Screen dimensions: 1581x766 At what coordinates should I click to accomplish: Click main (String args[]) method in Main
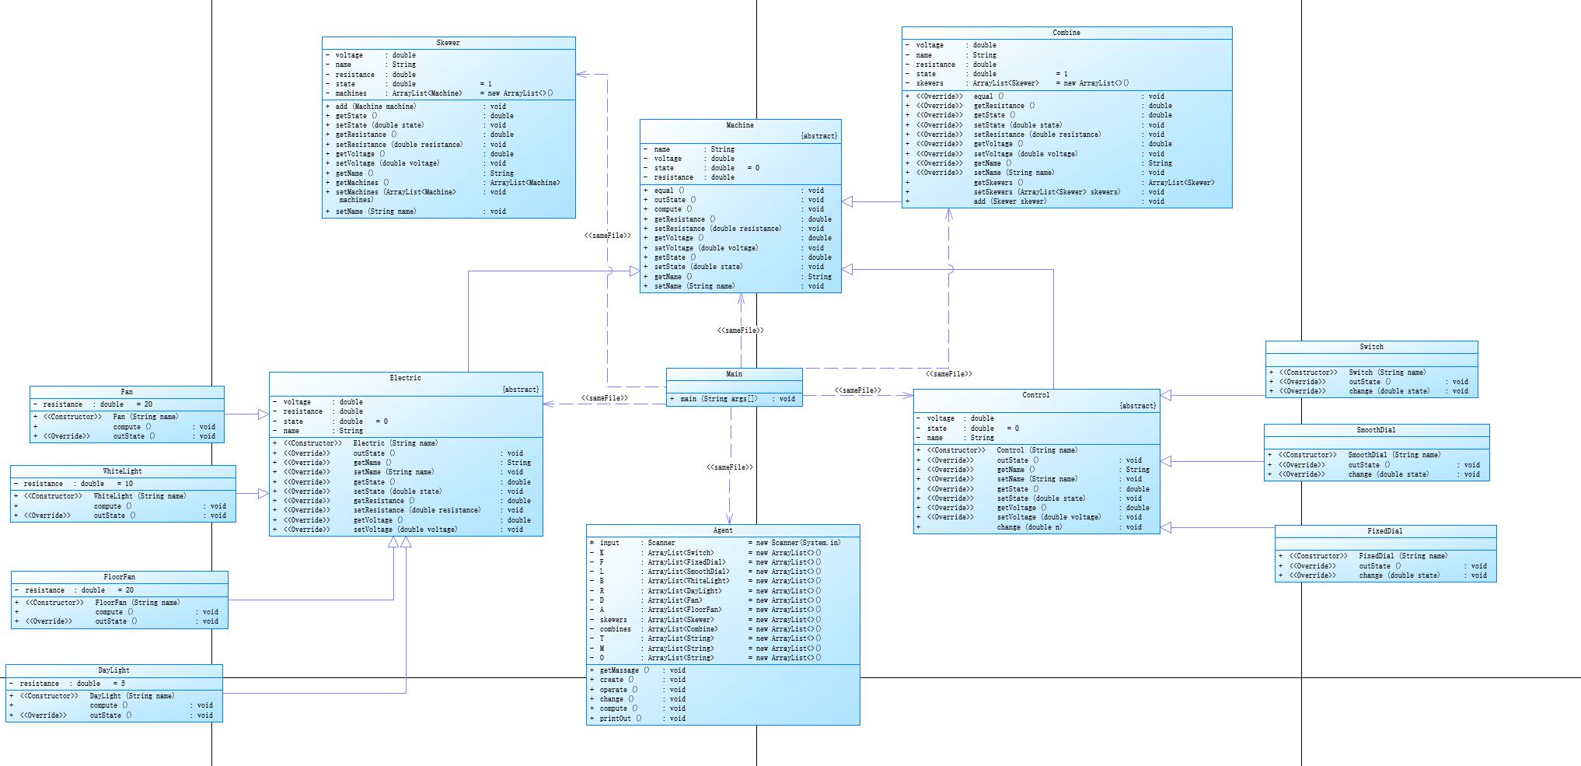click(735, 399)
